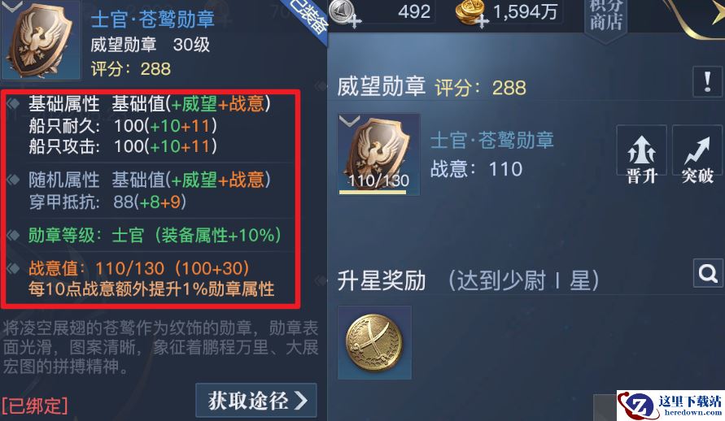
Task: Add gold coins with plus icon
Action: 482,21
